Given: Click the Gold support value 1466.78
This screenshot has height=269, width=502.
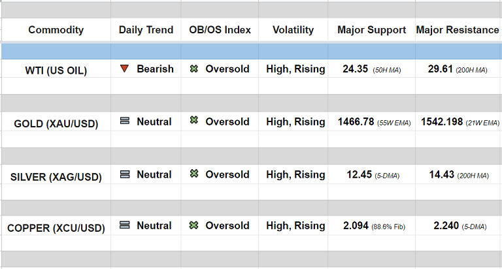Looking at the screenshot, I should [356, 121].
